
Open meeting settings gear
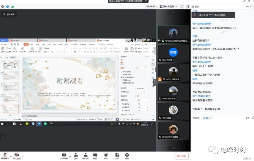[127, 156]
